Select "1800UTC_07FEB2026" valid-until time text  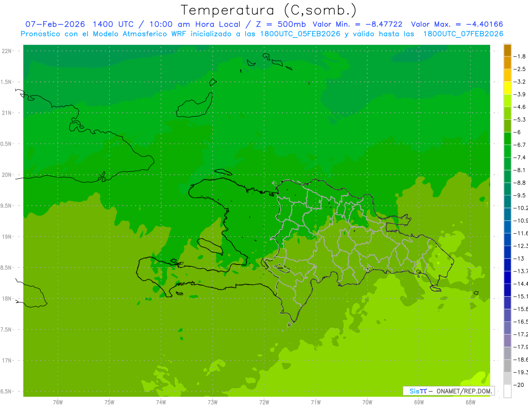(x=463, y=34)
